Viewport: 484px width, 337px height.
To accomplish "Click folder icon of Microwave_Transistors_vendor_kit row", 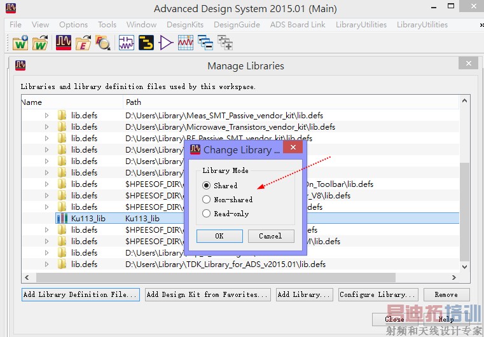I will pos(62,127).
